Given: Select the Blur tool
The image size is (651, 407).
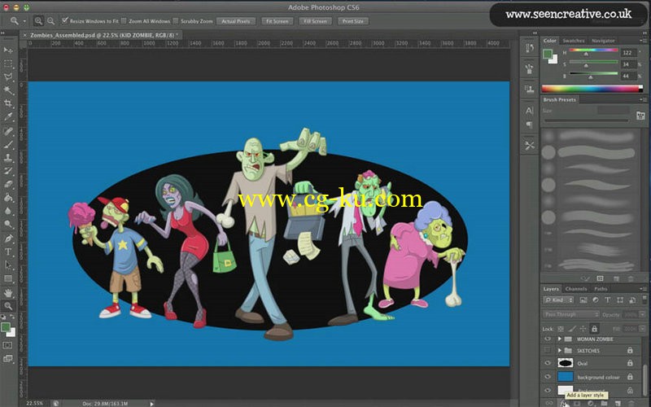Looking at the screenshot, I should [8, 211].
